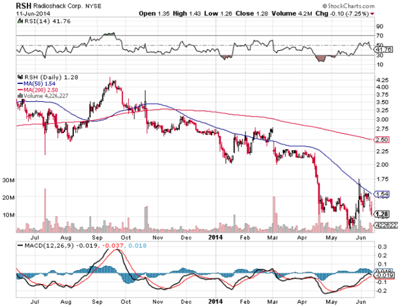Screen dimensions: 408x307
Task: Click the Volume 4.2M header value
Action: pos(292,13)
